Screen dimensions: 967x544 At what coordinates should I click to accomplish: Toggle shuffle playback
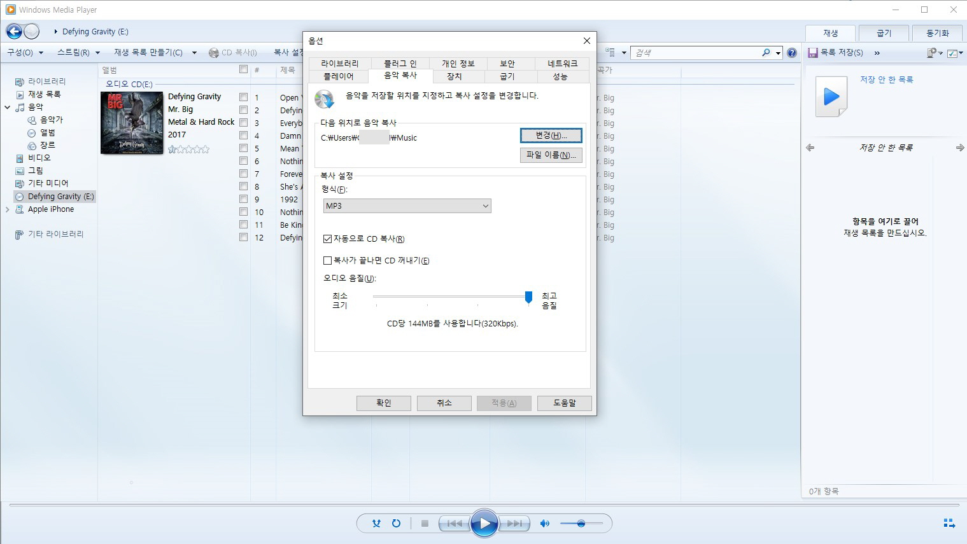point(376,524)
